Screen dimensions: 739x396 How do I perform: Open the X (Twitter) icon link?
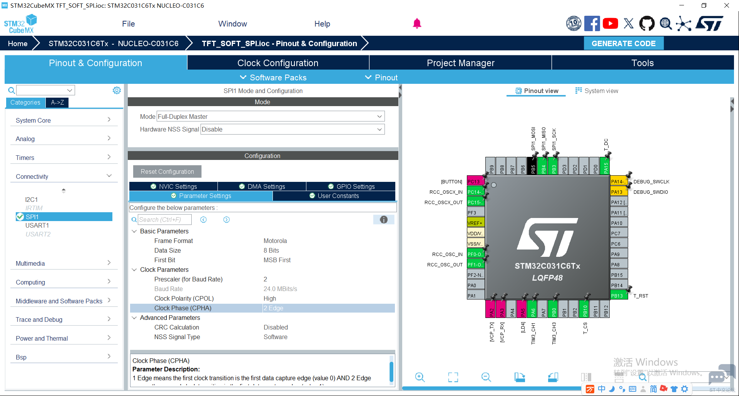pos(629,23)
